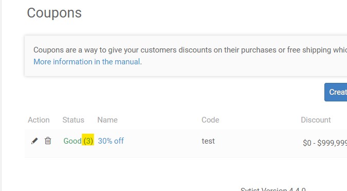The width and height of the screenshot is (347, 191).
Task: Click the Status column header
Action: 73,120
